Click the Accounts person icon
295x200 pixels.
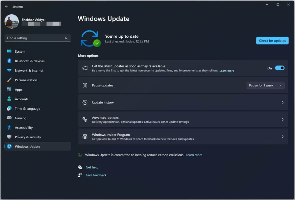[x=9, y=99]
